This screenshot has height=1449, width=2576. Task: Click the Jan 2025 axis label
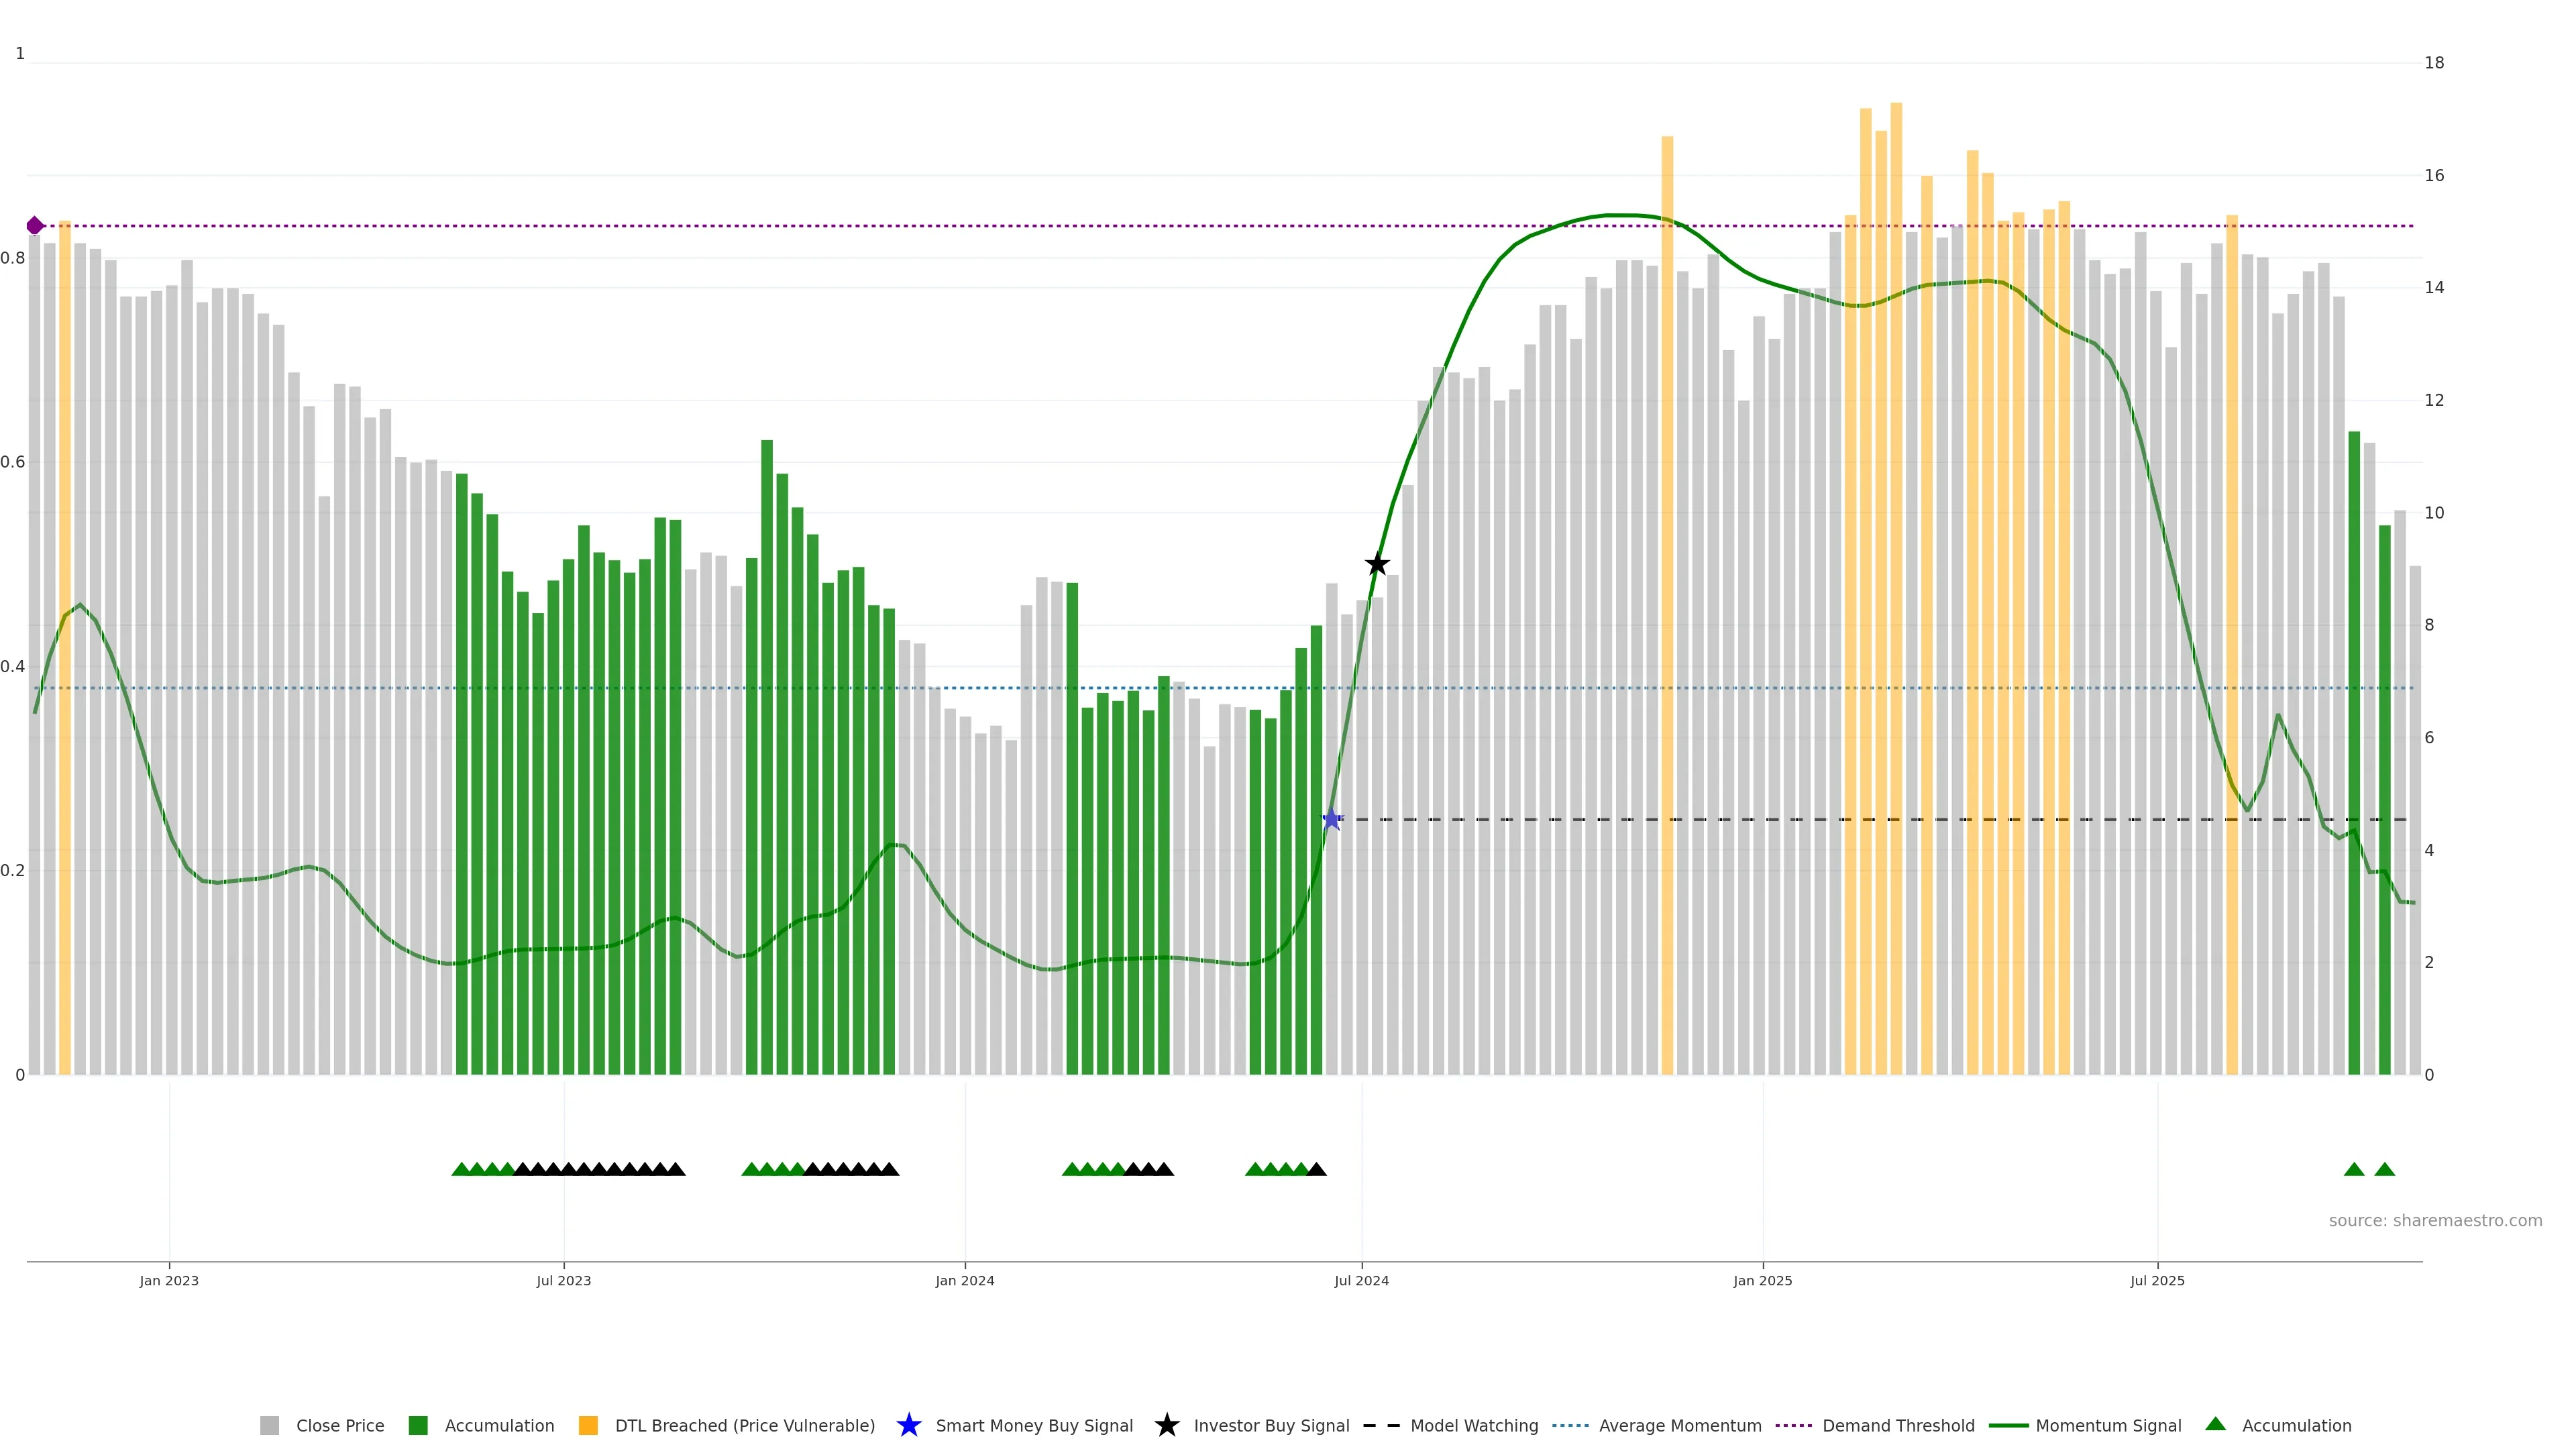[x=1762, y=1280]
